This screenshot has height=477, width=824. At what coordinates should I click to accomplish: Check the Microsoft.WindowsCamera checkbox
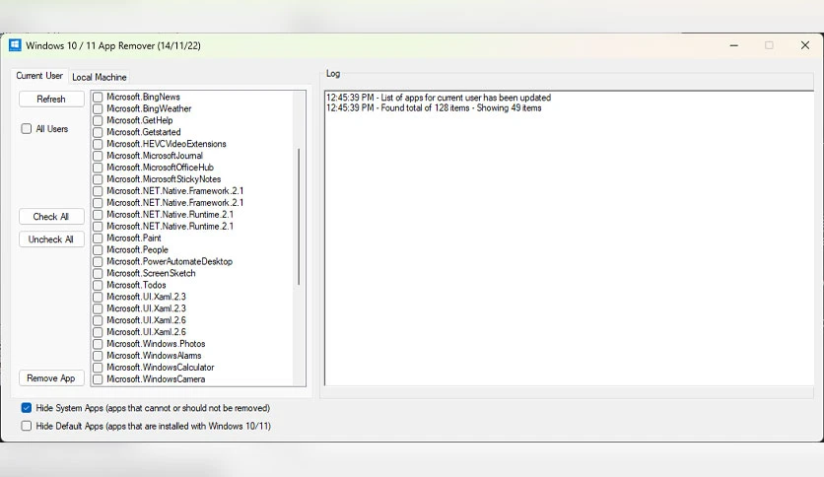click(x=98, y=379)
